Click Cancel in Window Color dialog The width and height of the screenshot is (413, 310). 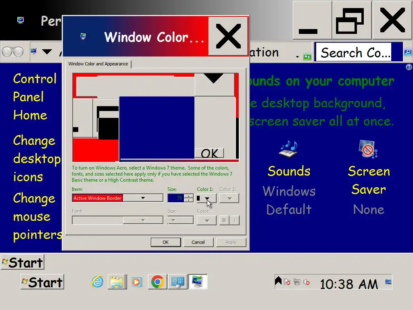click(x=198, y=242)
